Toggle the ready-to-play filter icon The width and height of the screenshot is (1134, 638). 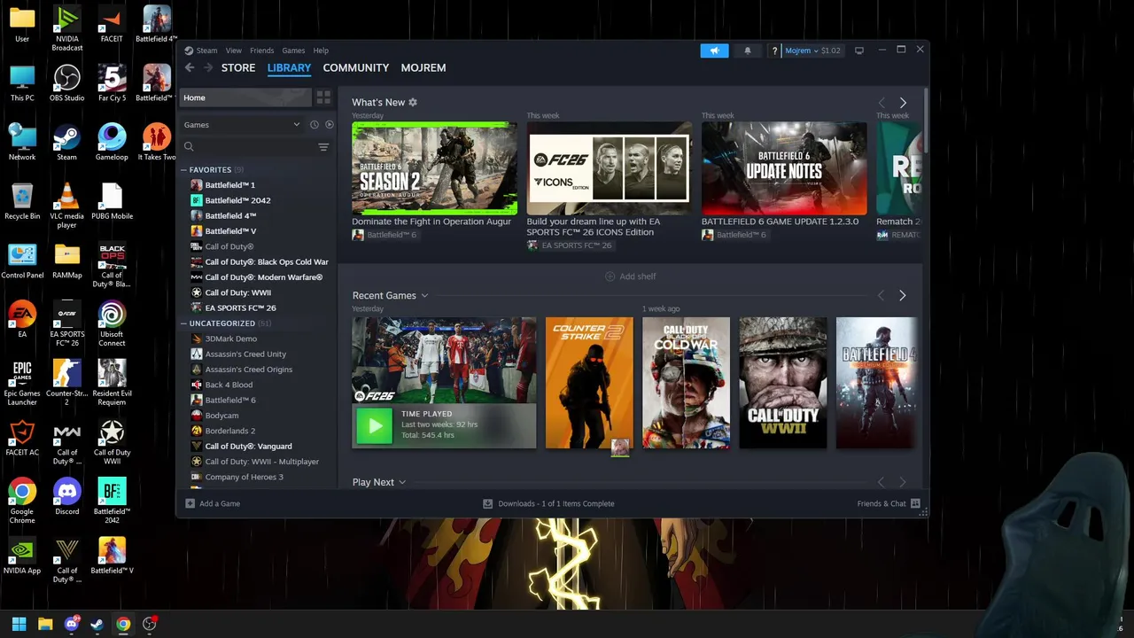click(x=329, y=125)
